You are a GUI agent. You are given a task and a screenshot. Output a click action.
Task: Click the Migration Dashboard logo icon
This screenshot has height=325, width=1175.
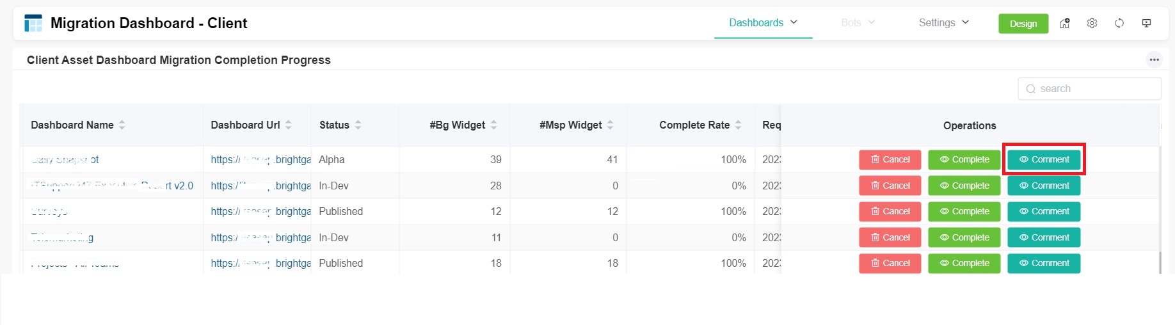33,23
